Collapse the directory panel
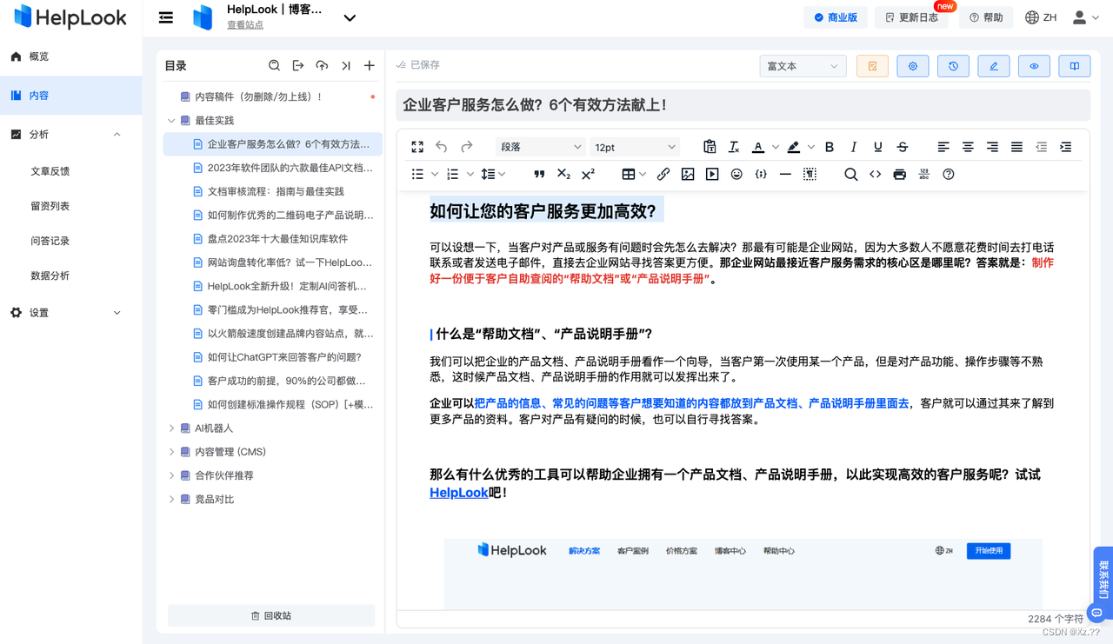Viewport: 1113px width, 644px height. [x=346, y=66]
